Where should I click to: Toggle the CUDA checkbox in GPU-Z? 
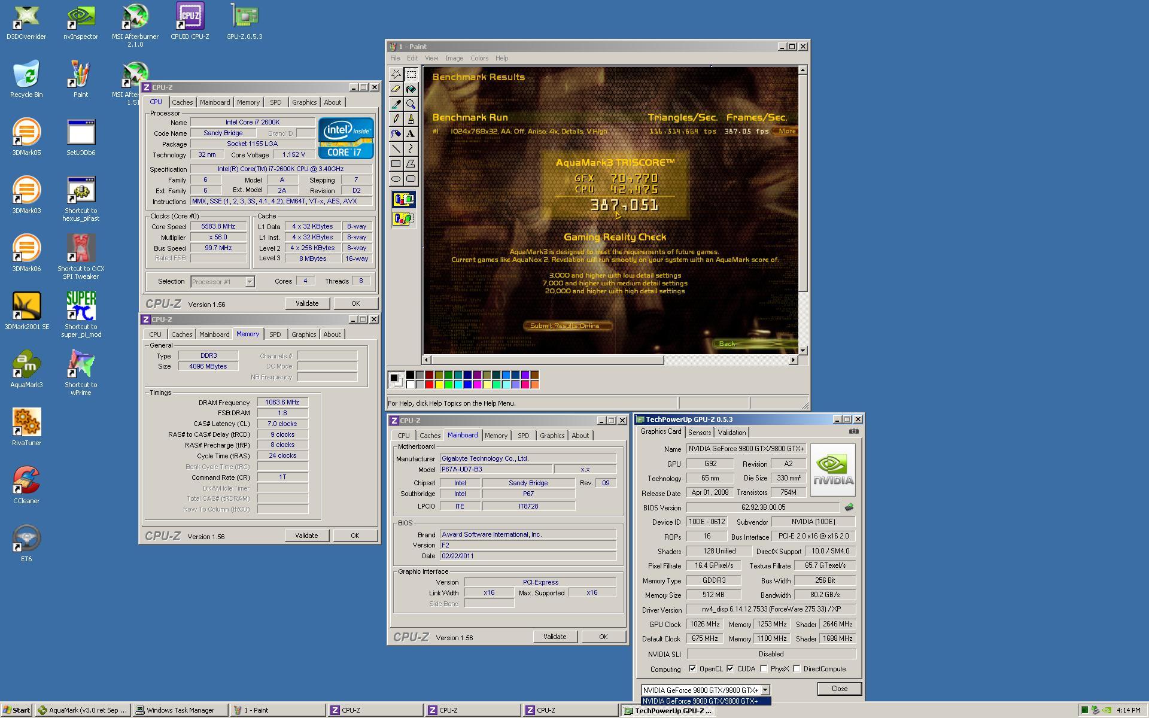(730, 669)
